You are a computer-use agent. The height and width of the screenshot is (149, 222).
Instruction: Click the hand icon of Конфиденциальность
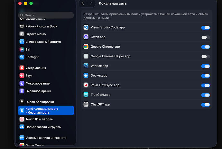click(x=22, y=110)
